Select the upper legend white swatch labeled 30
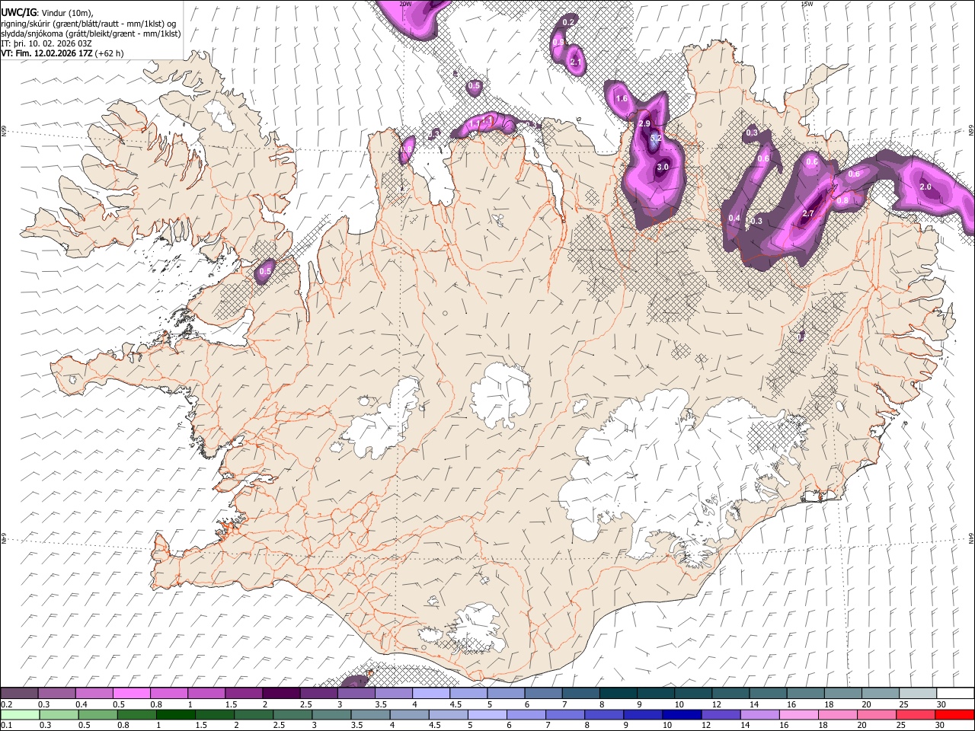The height and width of the screenshot is (731, 975). [954, 693]
